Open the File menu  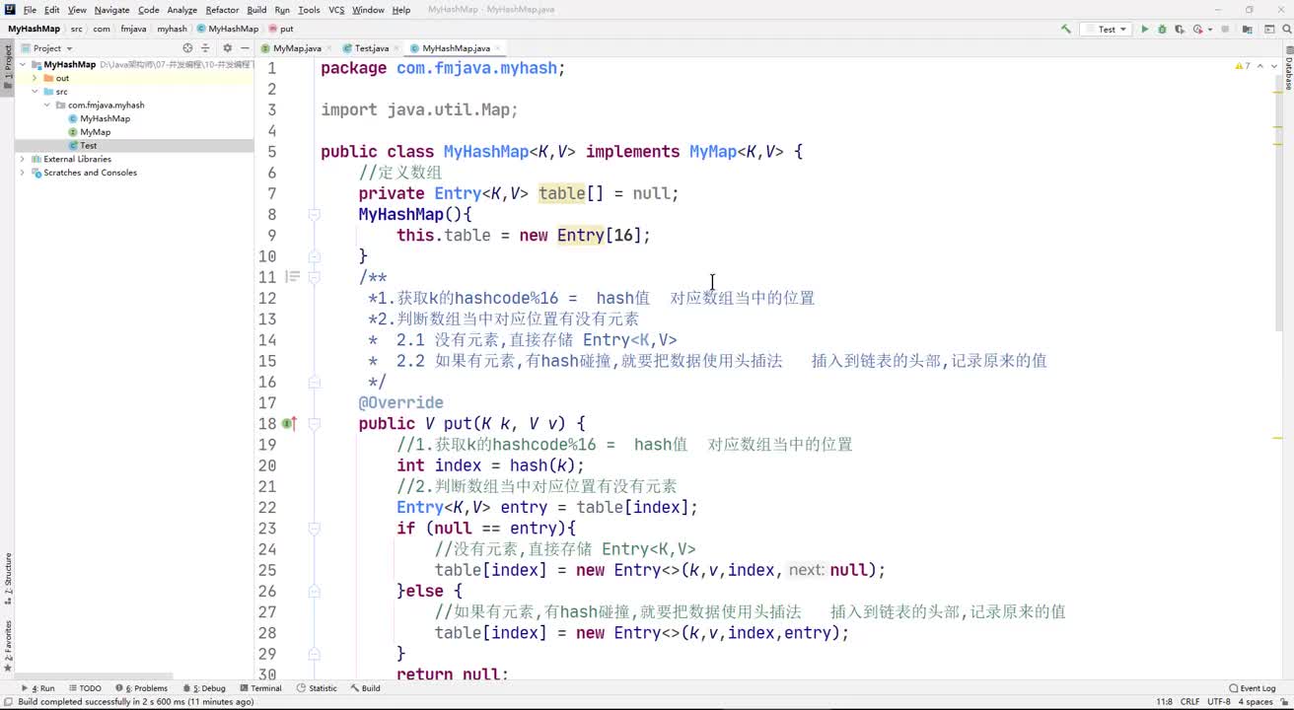(x=30, y=9)
